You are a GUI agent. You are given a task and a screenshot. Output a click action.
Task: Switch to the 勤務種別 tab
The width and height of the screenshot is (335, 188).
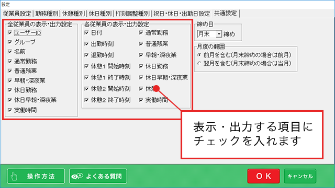tap(47, 14)
